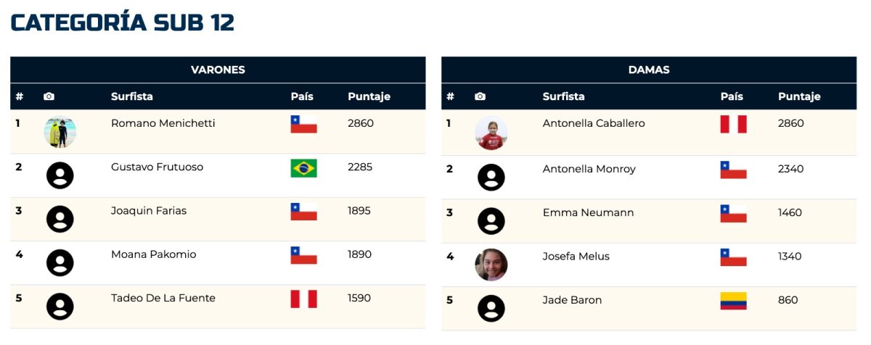
Task: Click the camera icon in Varones header
Action: coord(49,96)
